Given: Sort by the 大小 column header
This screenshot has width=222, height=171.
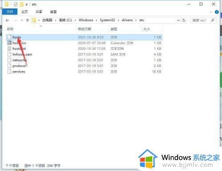Looking at the screenshot, I should click(x=147, y=29).
